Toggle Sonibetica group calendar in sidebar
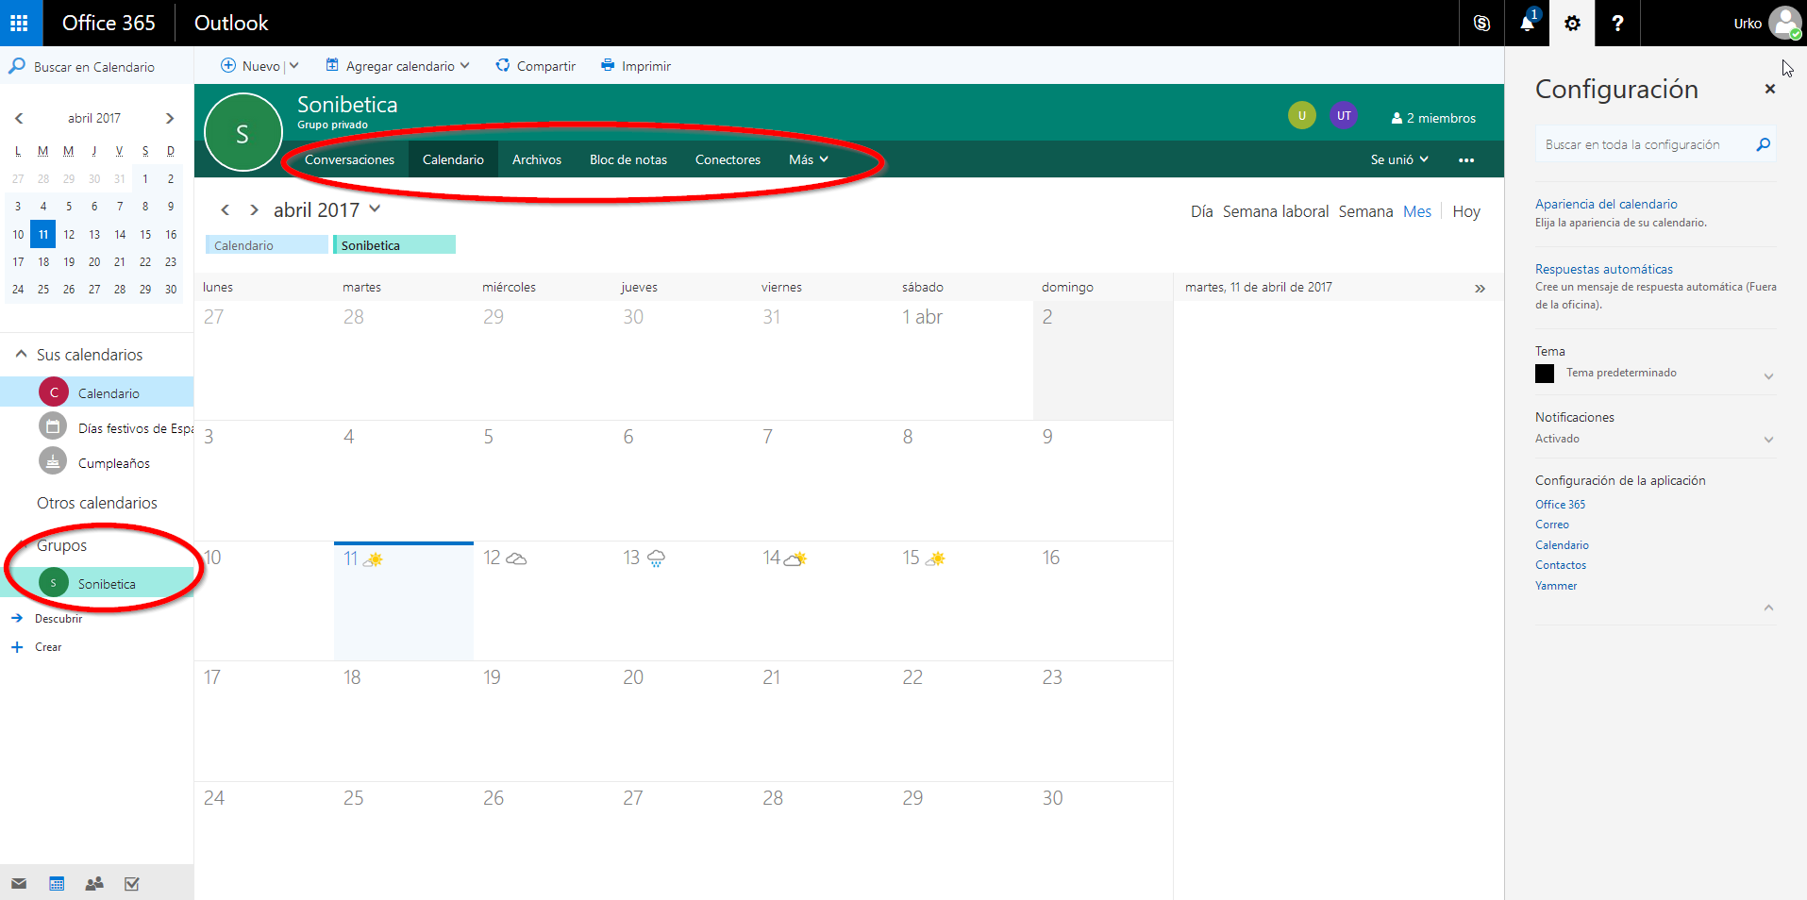Viewport: 1807px width, 900px height. pos(96,583)
